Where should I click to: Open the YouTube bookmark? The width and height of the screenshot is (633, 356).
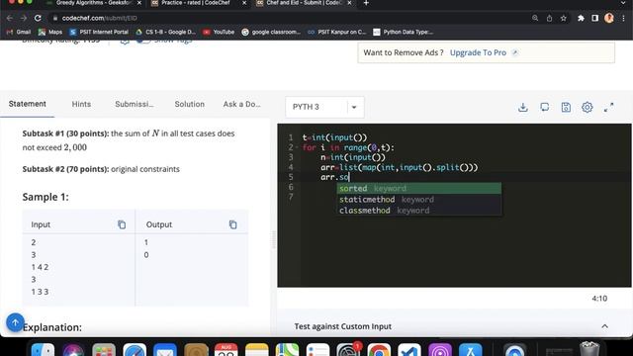pos(219,32)
